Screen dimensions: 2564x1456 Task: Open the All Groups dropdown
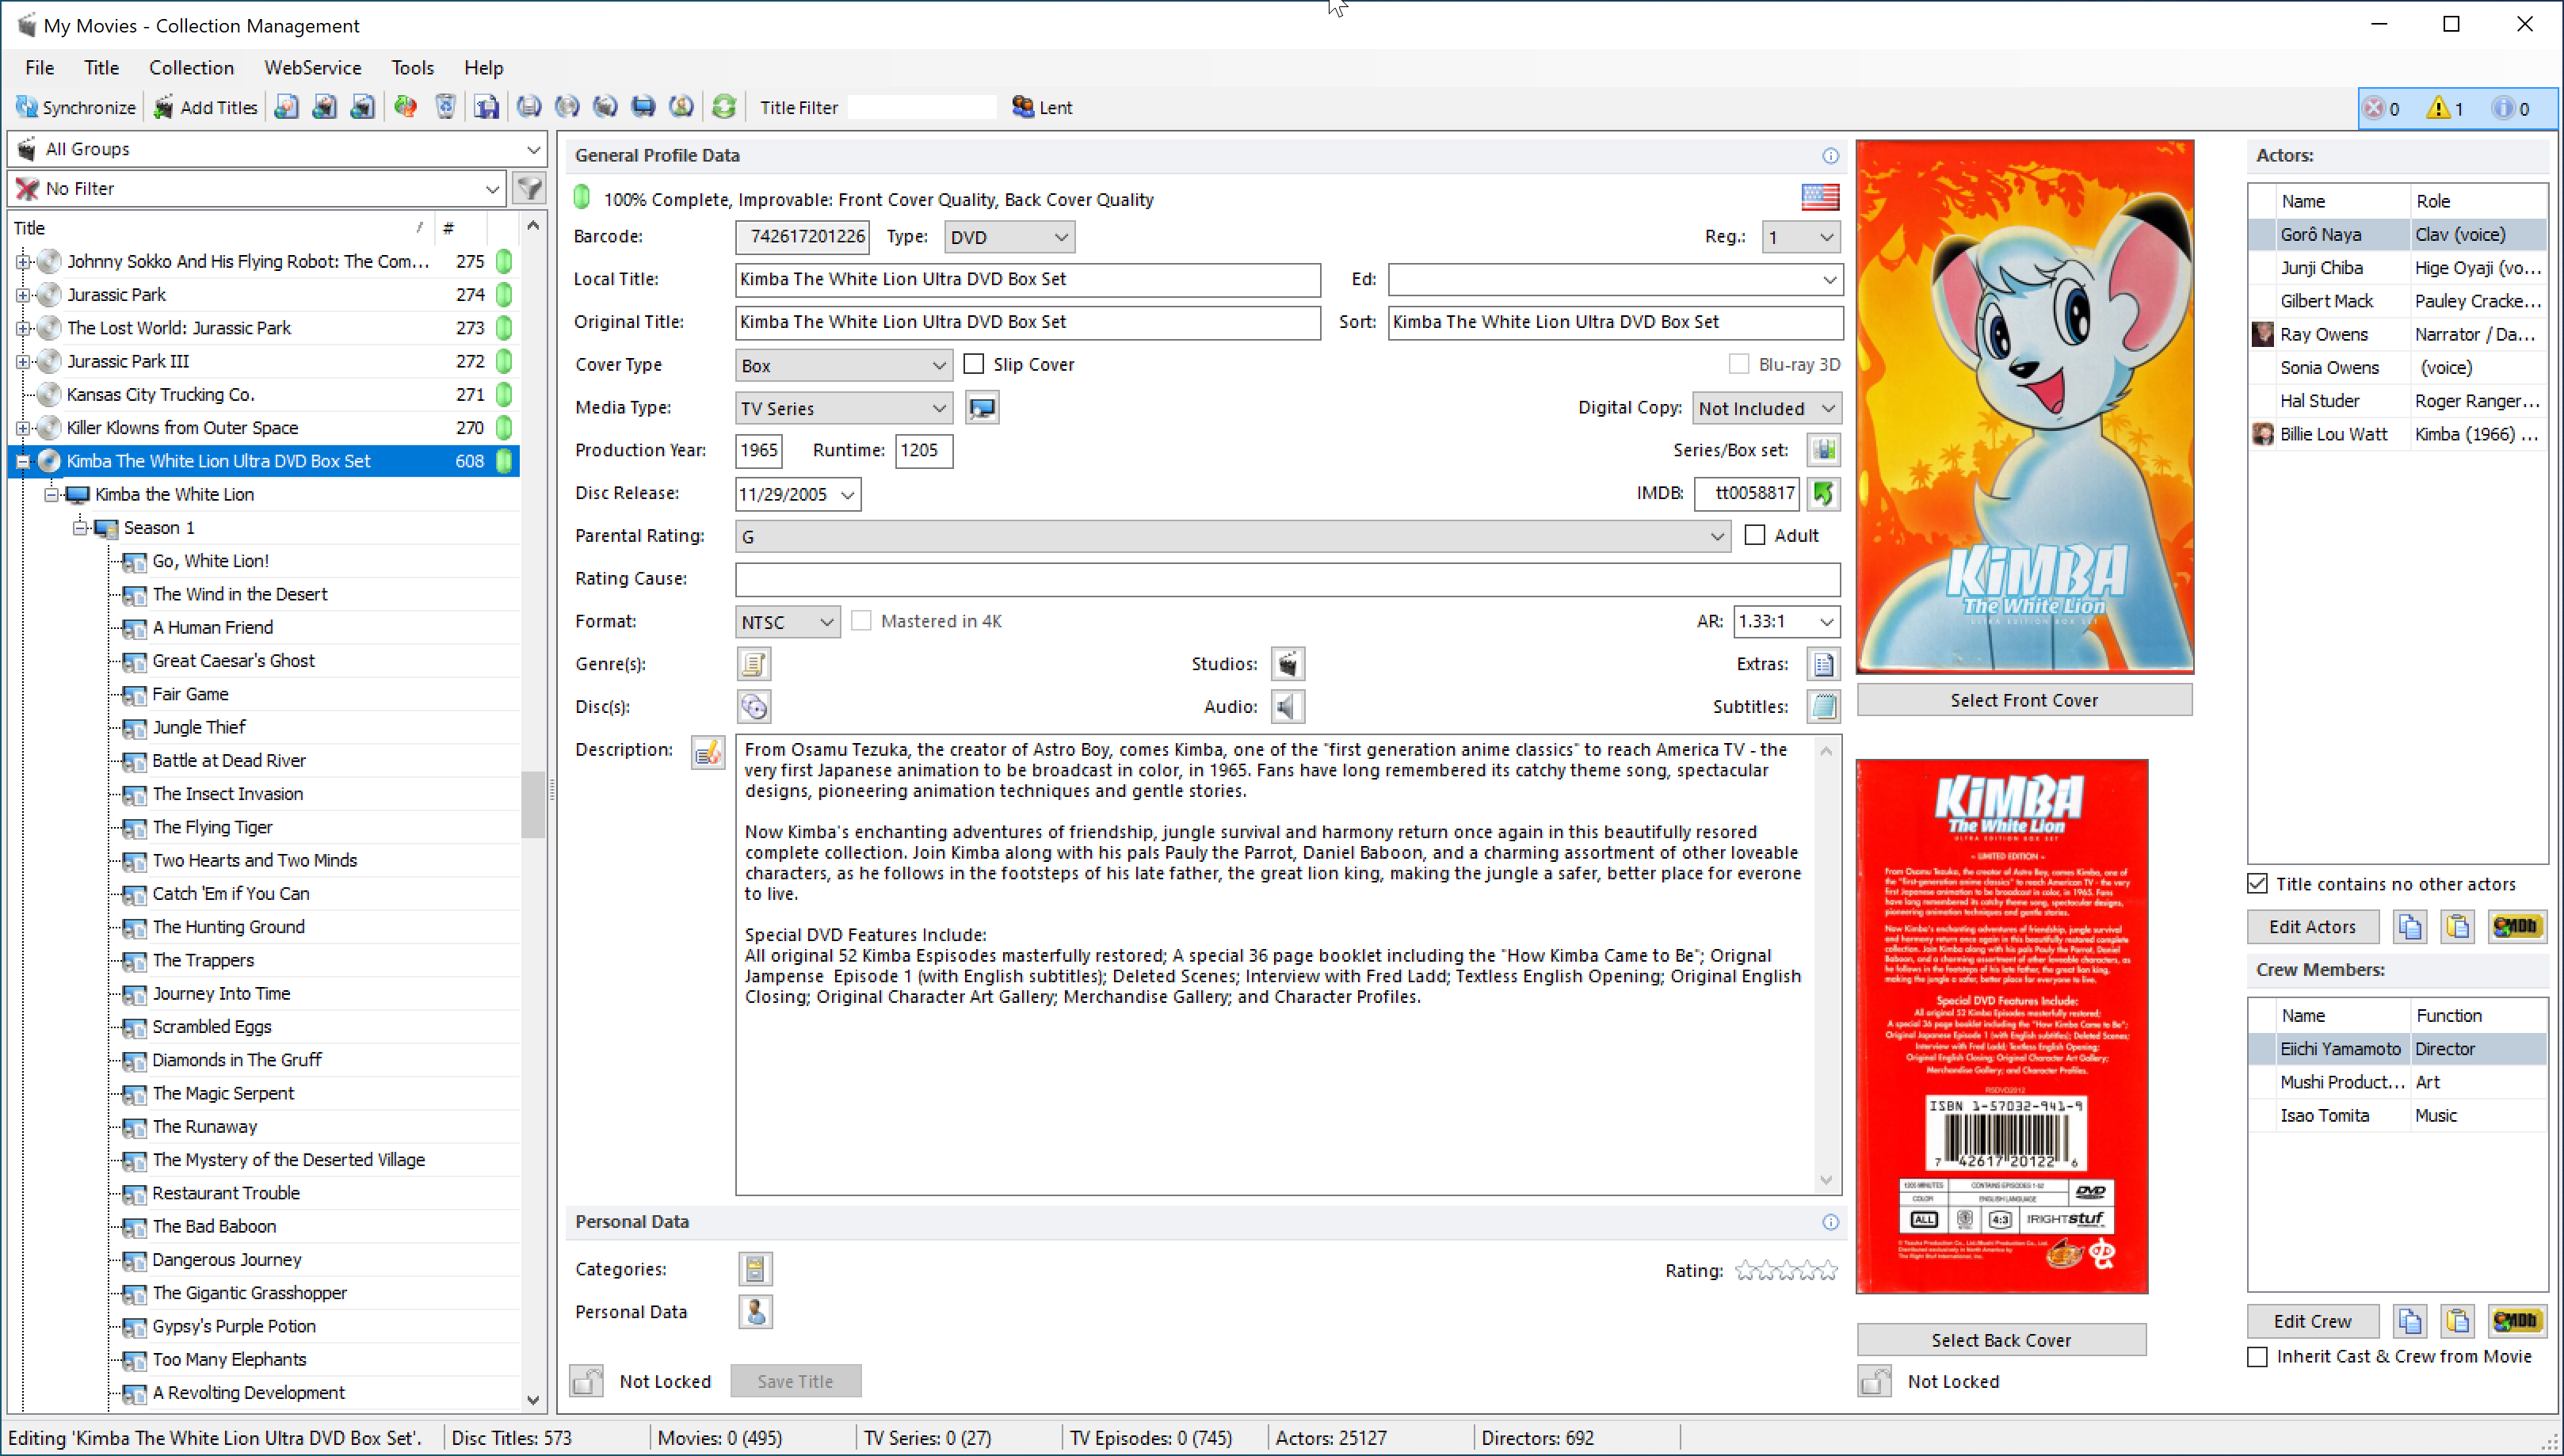click(x=278, y=149)
